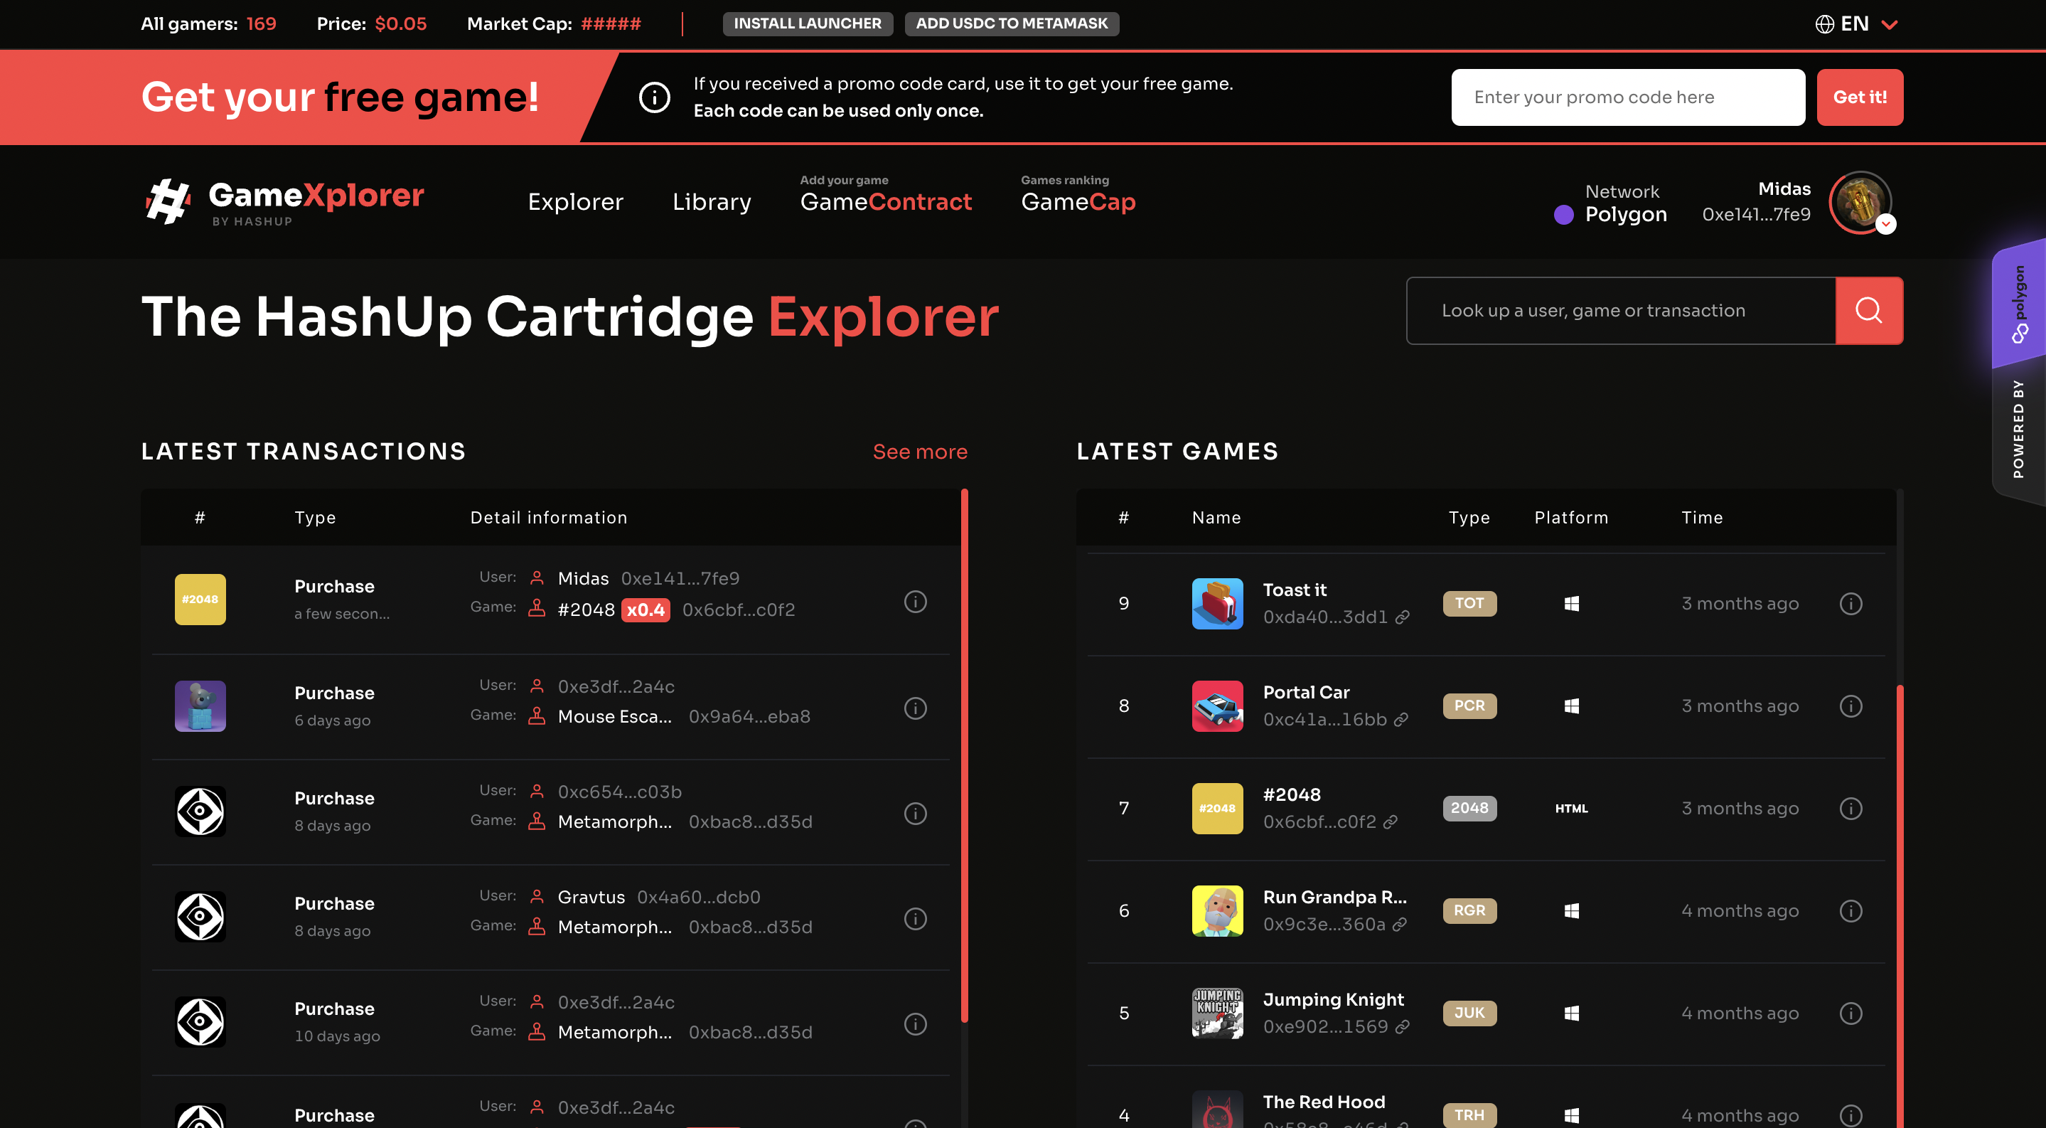Click the GameXplorer hashtag logo

pos(168,202)
